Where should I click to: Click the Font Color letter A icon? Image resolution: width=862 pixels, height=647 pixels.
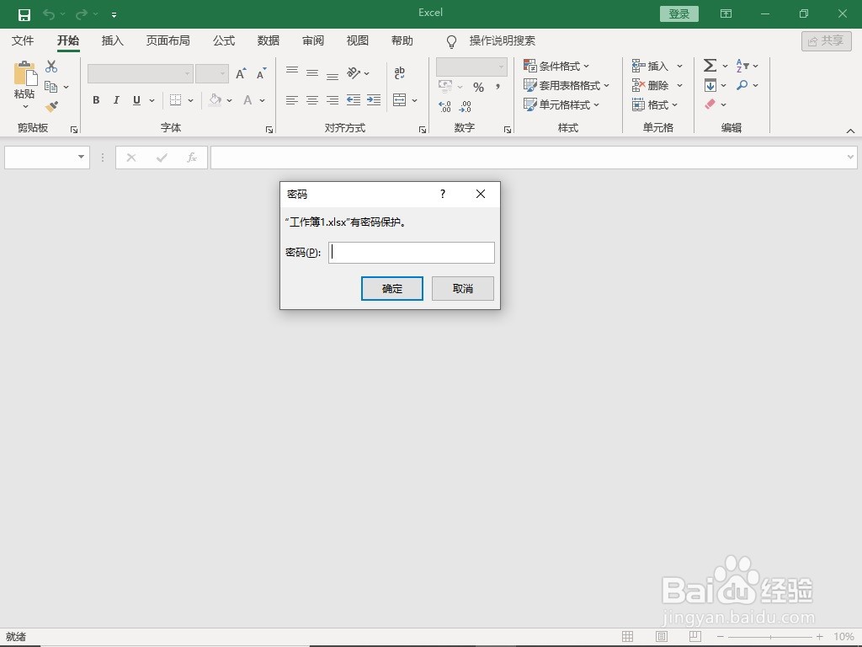point(247,100)
